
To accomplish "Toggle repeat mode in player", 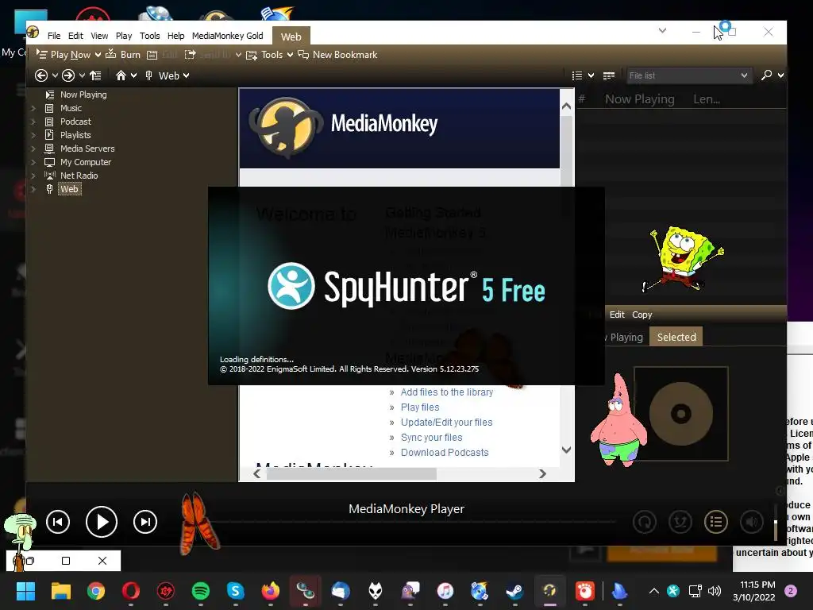I will [x=645, y=522].
